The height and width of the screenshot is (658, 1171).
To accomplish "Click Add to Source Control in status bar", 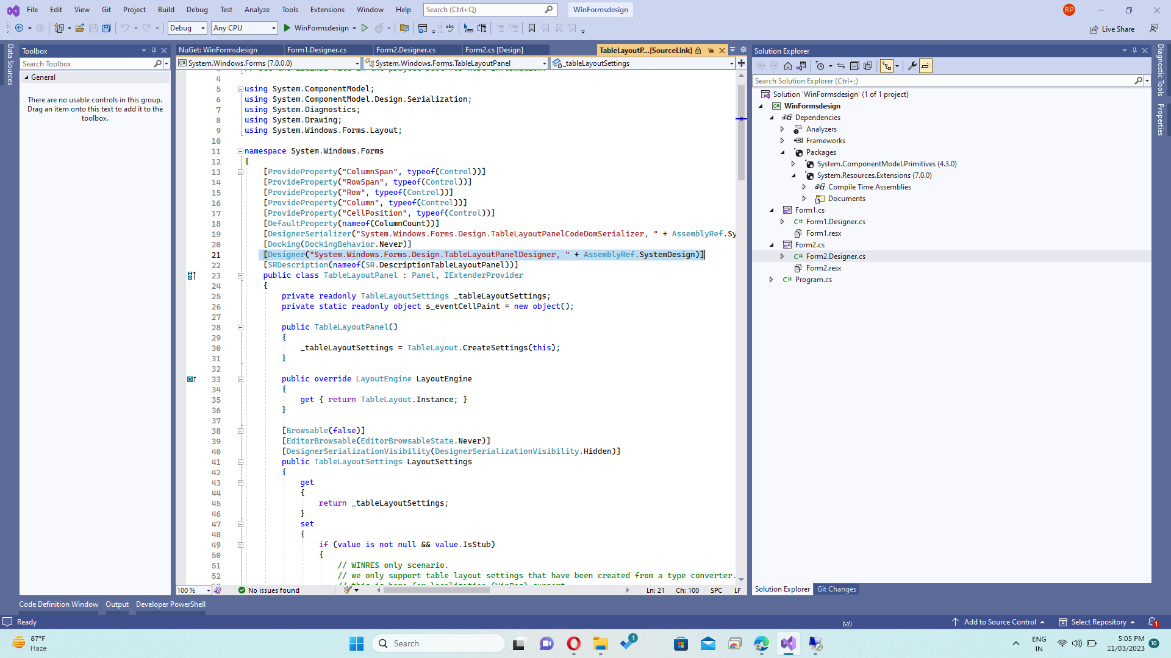I will pos(999,622).
